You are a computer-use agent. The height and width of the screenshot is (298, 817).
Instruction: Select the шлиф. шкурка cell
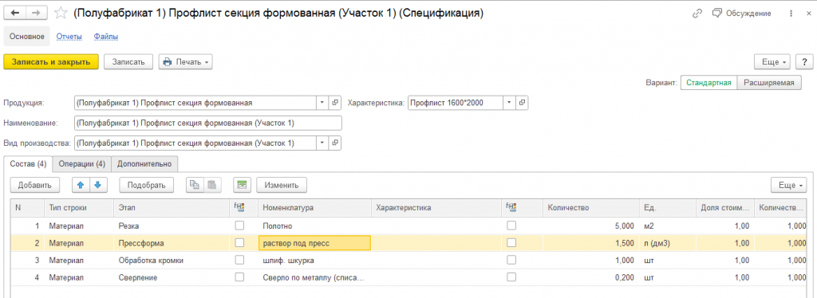pyautogui.click(x=314, y=260)
